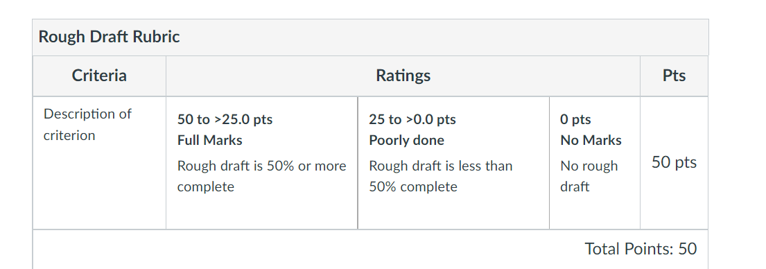Click the Total Points: 50 text

tap(641, 249)
